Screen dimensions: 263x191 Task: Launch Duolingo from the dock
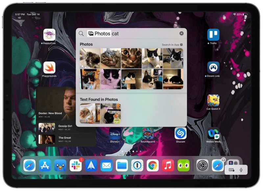pos(183,165)
